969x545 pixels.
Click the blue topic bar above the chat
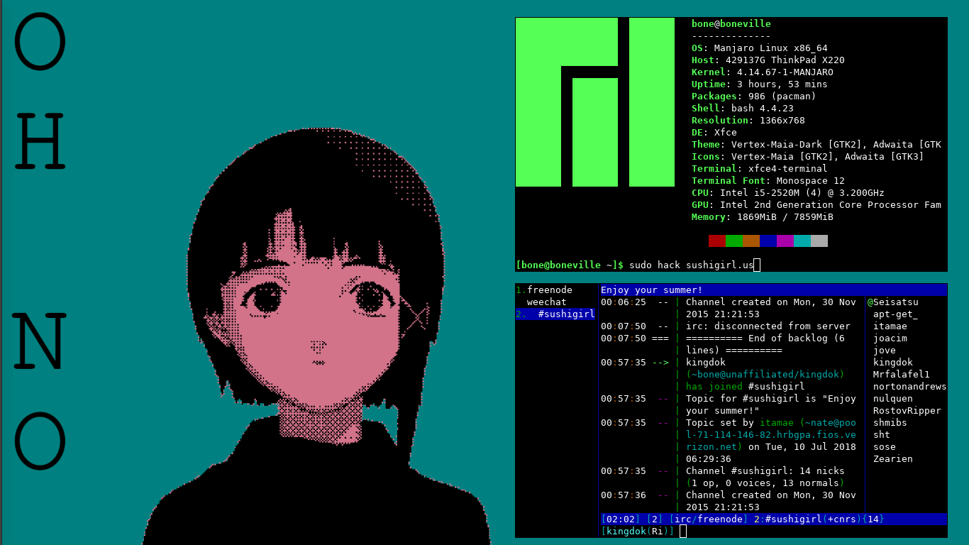pos(773,290)
